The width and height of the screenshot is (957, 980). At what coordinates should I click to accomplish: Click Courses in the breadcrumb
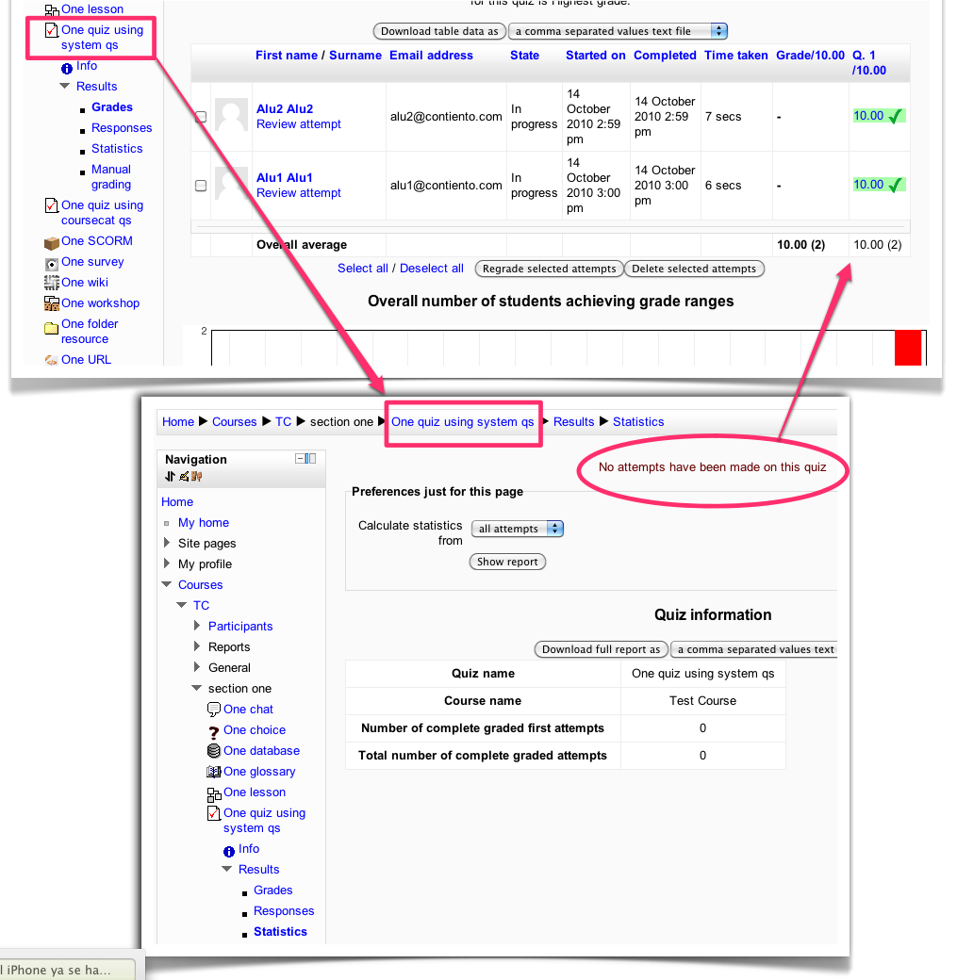[234, 422]
